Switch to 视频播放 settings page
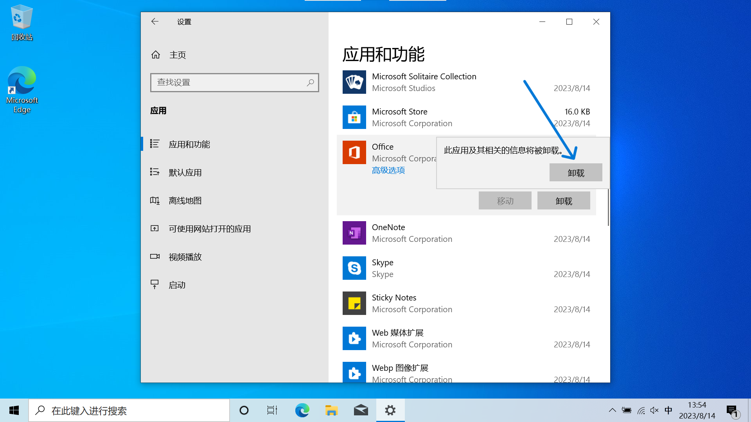 (185, 257)
